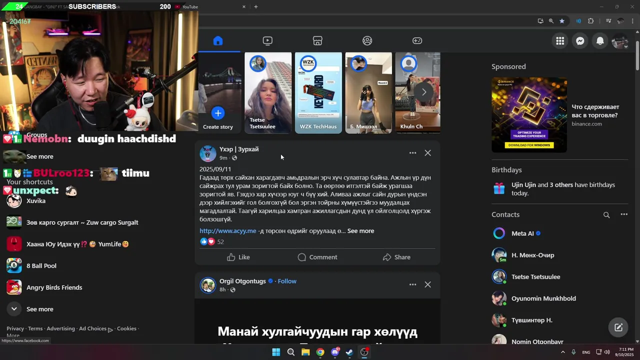
Task: Click Create story plus button
Action: [218, 113]
